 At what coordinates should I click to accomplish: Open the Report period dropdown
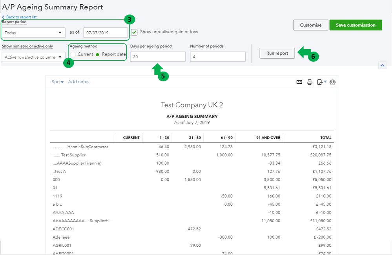[33, 33]
